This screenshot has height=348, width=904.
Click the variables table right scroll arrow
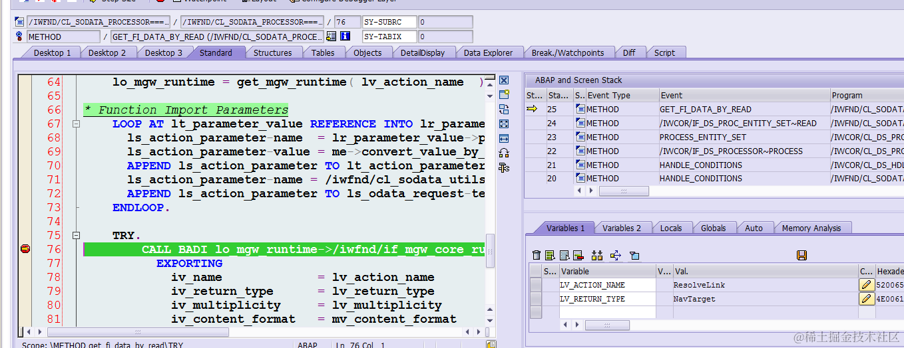pyautogui.click(x=576, y=325)
